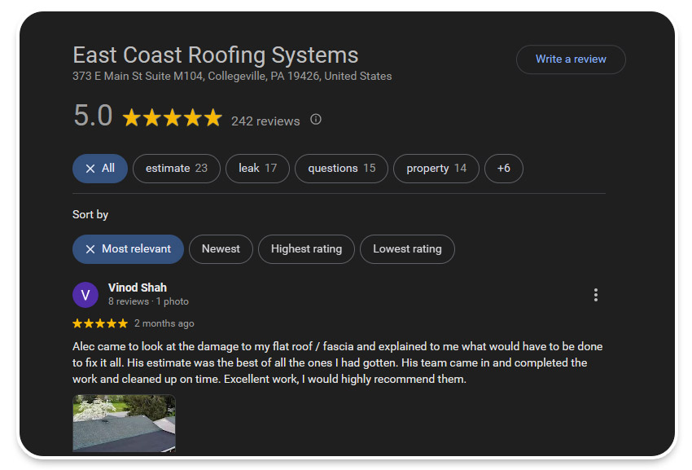This screenshot has width=692, height=470.
Task: Toggle the leak 17 filter chip
Action: coord(257,169)
